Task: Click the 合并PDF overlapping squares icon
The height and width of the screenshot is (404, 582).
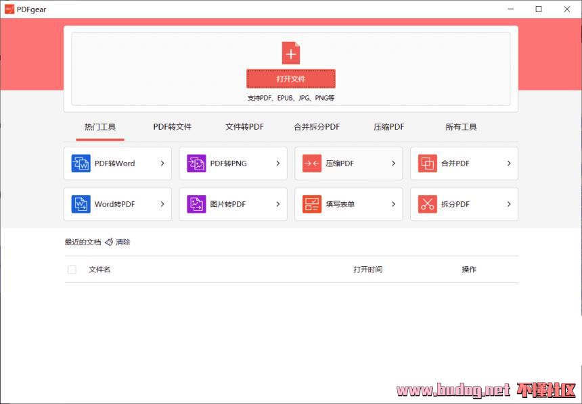Action: (x=428, y=163)
